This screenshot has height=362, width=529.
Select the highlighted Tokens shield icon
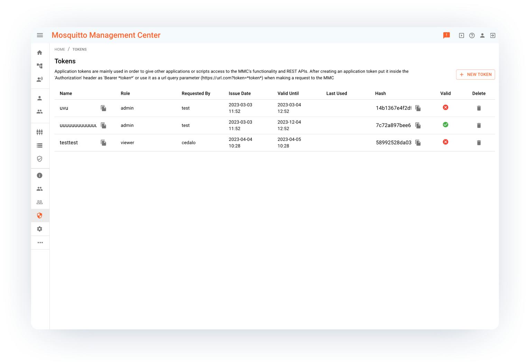pos(40,215)
